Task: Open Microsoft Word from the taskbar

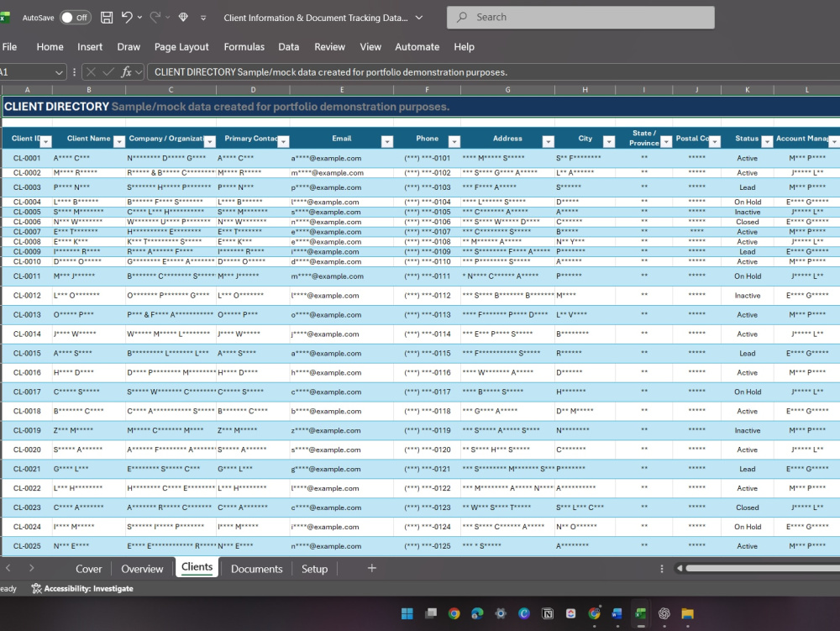Action: pos(617,614)
